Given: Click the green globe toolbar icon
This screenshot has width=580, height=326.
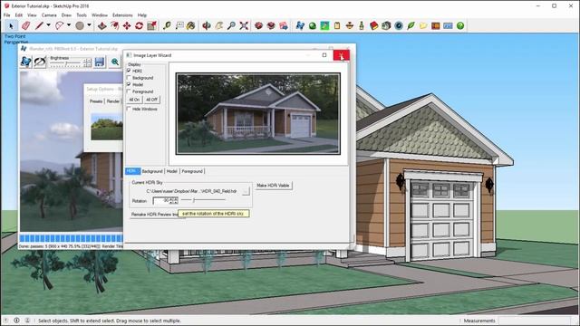Looking at the screenshot, I should (x=313, y=25).
